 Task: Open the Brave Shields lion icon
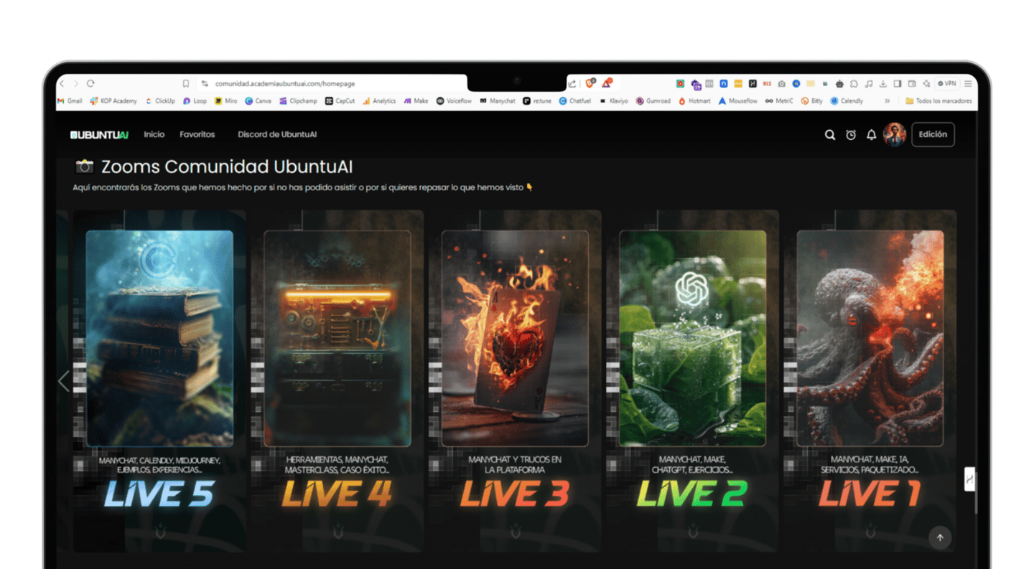point(590,83)
